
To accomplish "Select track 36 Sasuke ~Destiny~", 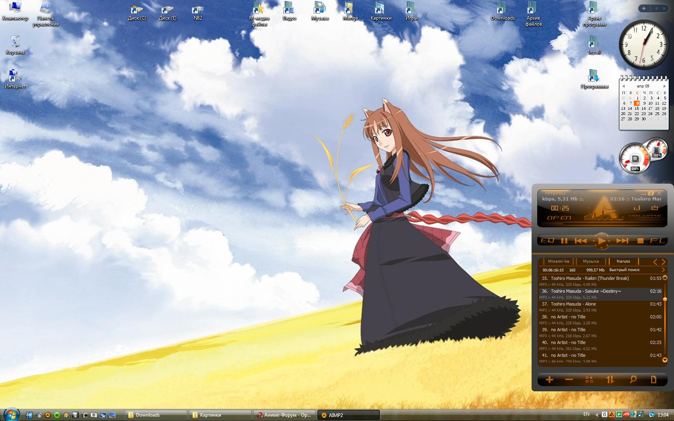I will point(600,294).
